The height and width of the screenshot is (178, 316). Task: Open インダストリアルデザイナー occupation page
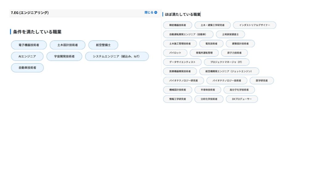click(x=254, y=25)
